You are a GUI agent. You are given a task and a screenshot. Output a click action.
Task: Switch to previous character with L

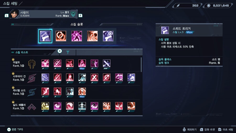[x=7, y=16]
